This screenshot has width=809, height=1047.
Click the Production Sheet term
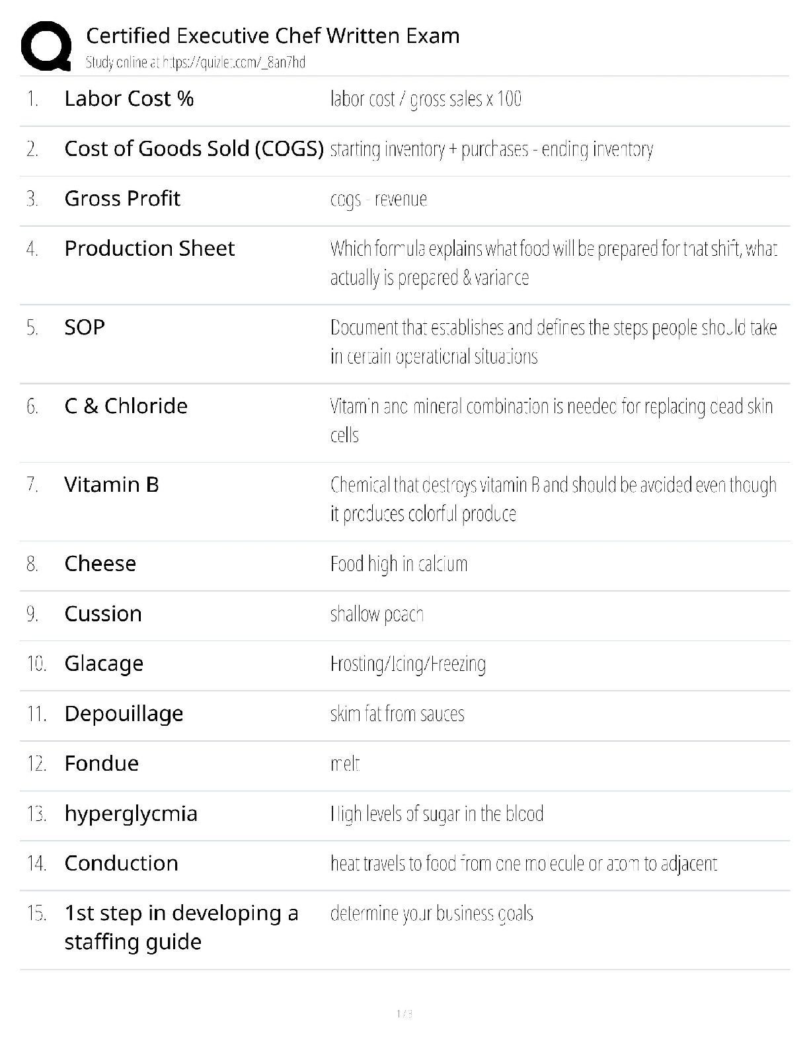coord(149,249)
